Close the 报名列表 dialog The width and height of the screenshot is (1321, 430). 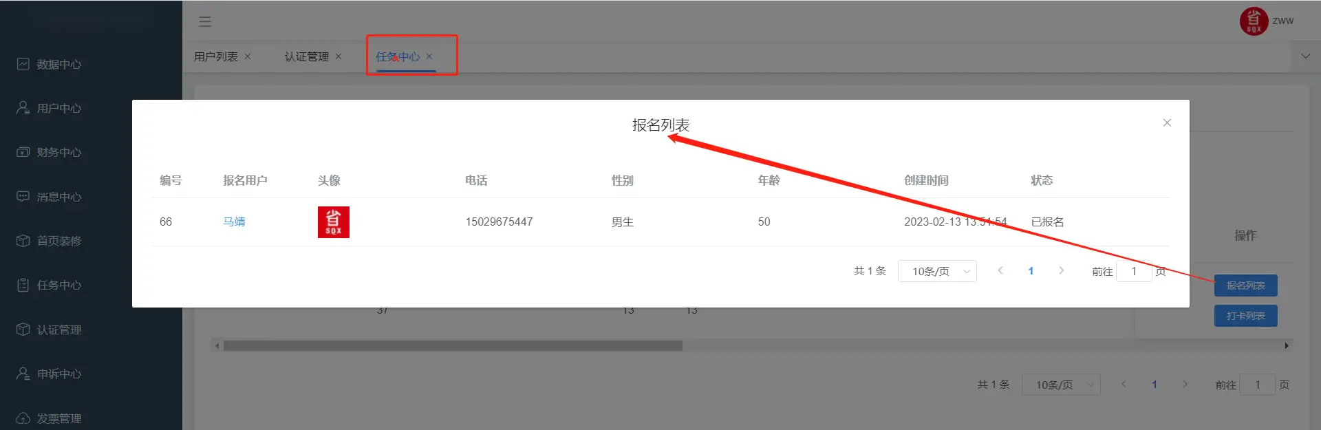1167,123
